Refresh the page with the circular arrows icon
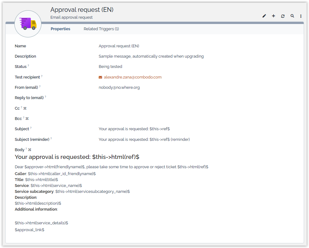The image size is (309, 248). pyautogui.click(x=283, y=16)
